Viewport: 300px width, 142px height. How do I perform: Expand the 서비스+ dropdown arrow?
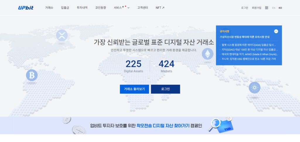(x=128, y=8)
